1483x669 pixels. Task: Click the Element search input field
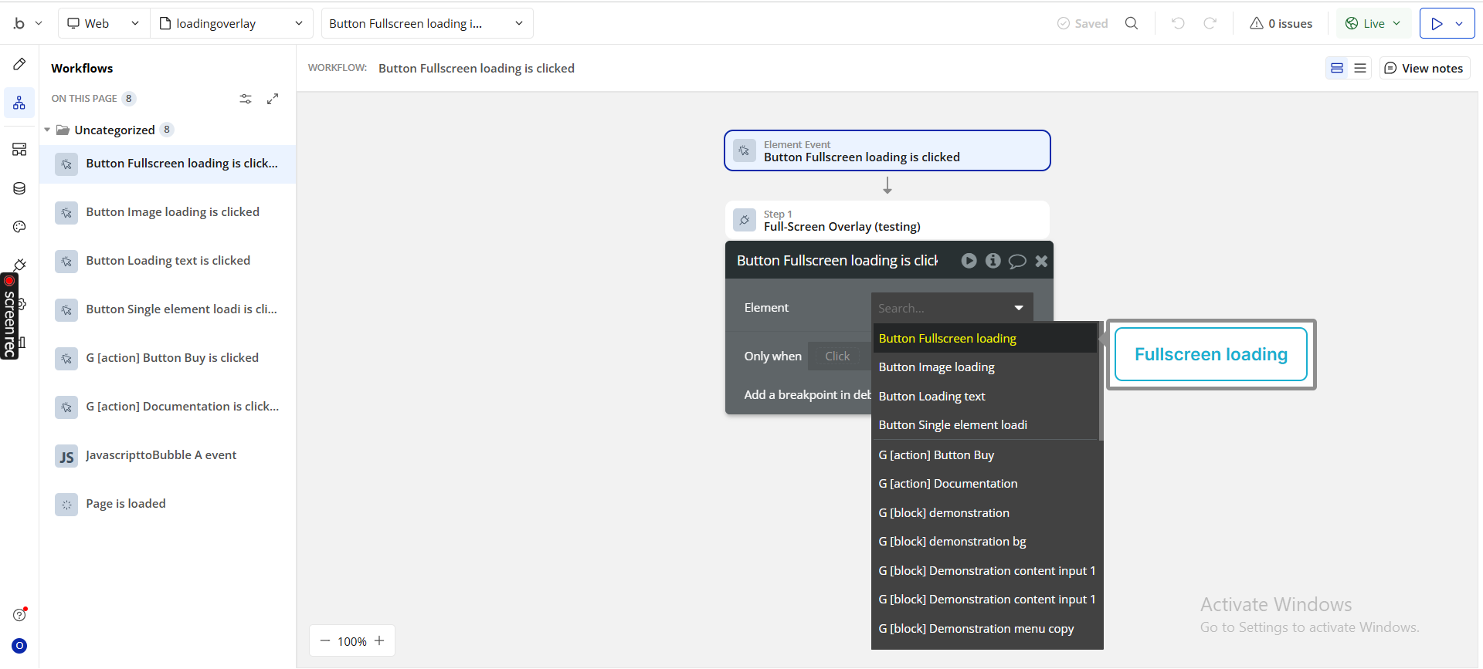point(942,308)
